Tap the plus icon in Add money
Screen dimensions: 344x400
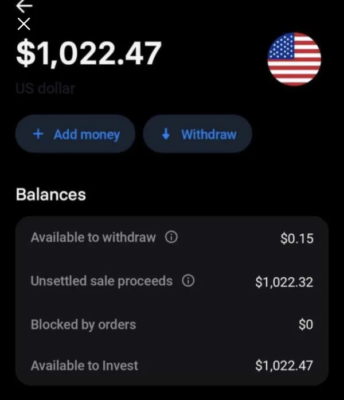[38, 134]
